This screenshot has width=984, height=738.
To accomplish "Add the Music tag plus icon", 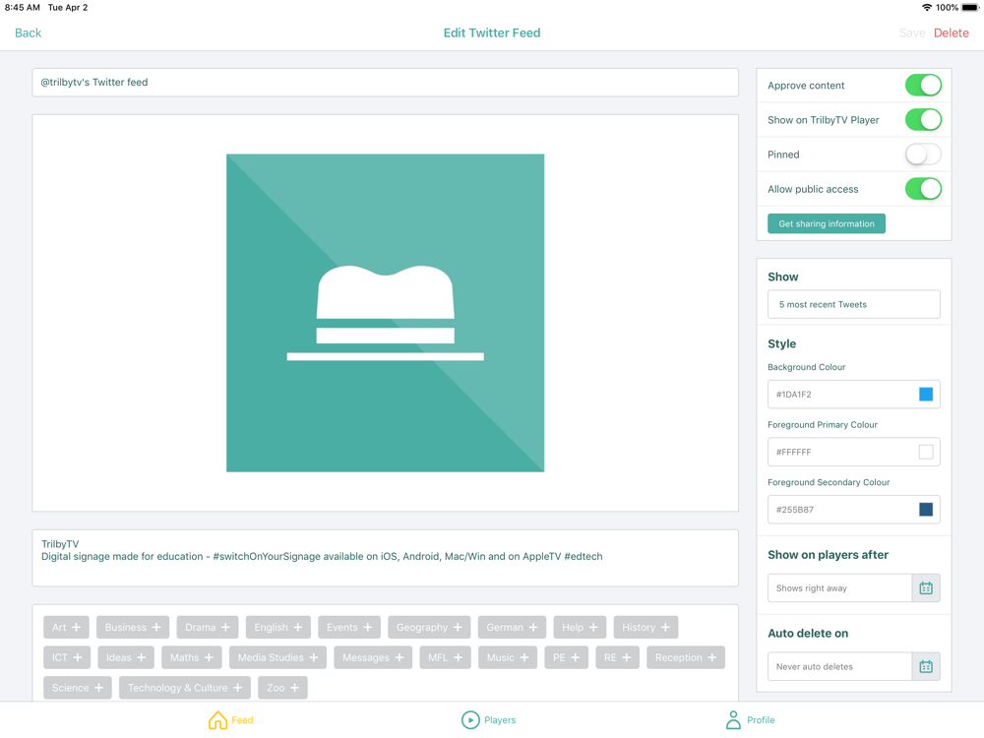I will coord(524,657).
